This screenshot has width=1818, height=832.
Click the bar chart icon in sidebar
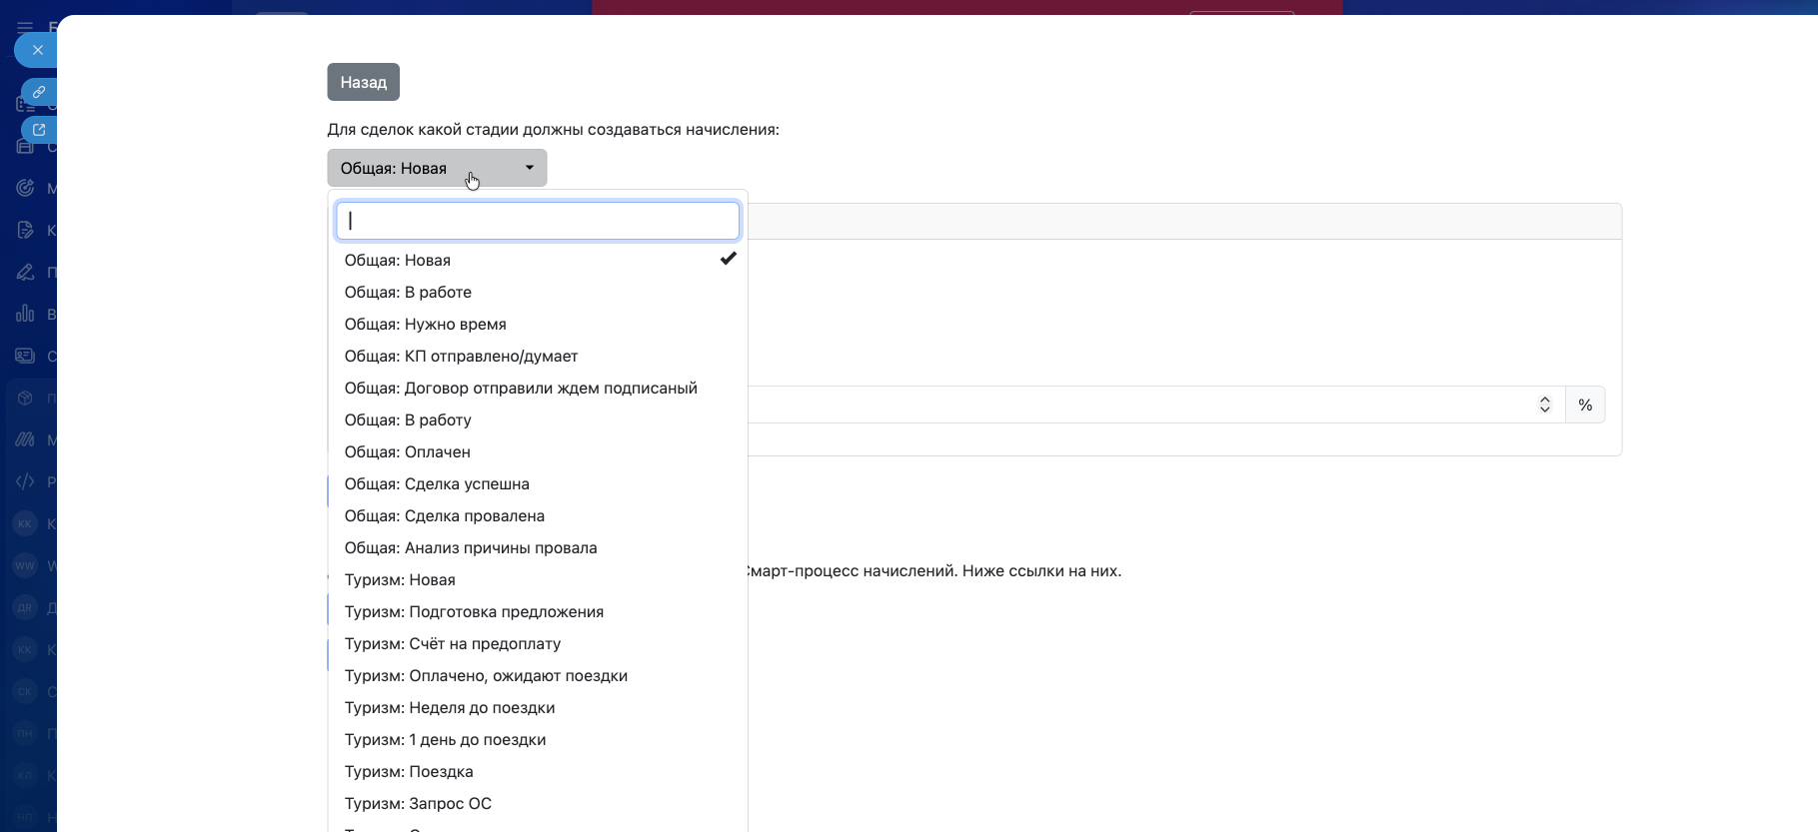click(x=25, y=314)
